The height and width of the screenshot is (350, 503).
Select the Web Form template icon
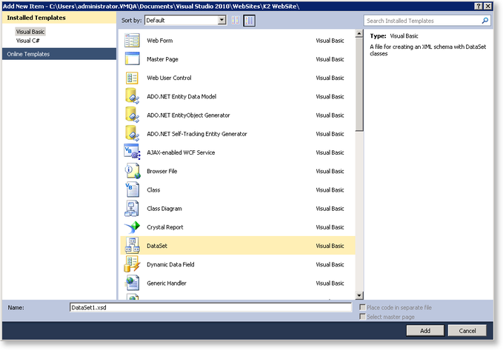[132, 41]
